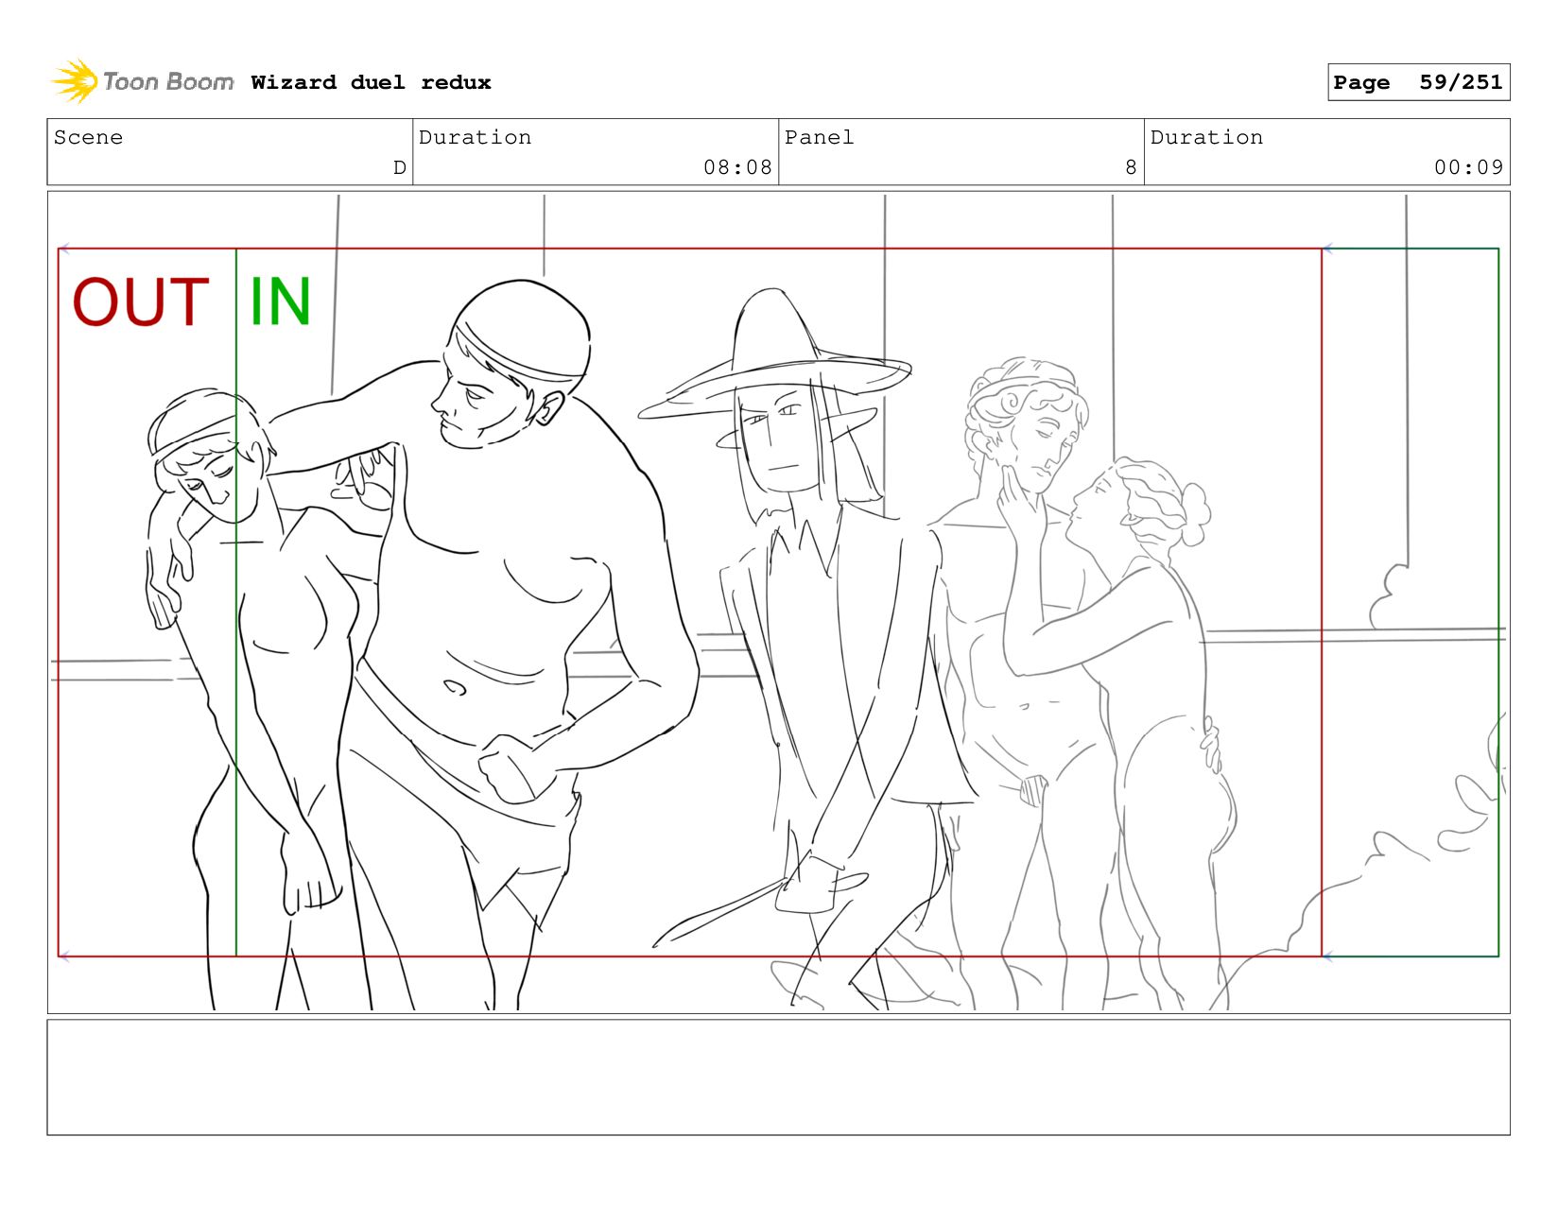Click the 'Scene' label
1558x1206 pixels.
click(x=88, y=137)
